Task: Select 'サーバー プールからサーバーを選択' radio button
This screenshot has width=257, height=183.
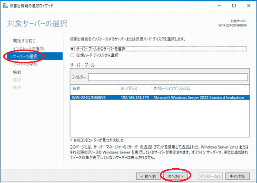Action: [x=72, y=49]
